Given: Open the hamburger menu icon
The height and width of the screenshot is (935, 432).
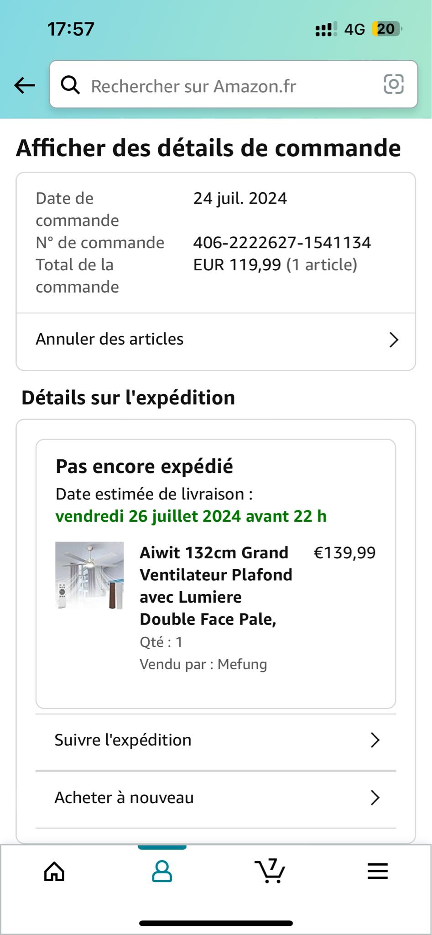Looking at the screenshot, I should 378,871.
